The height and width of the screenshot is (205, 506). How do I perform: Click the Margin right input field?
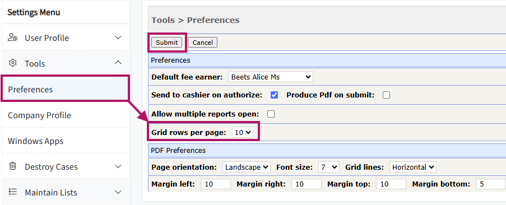(x=307, y=184)
